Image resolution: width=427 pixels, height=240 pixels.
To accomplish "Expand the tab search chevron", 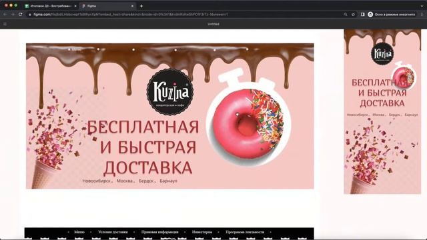I will (x=422, y=6).
